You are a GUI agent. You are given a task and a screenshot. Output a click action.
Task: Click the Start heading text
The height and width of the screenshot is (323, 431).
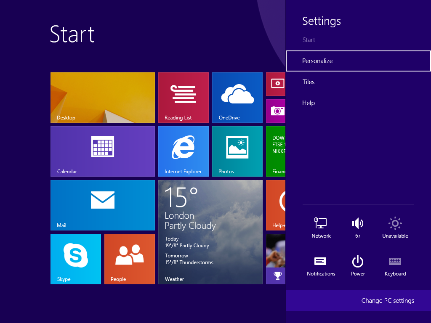point(72,34)
